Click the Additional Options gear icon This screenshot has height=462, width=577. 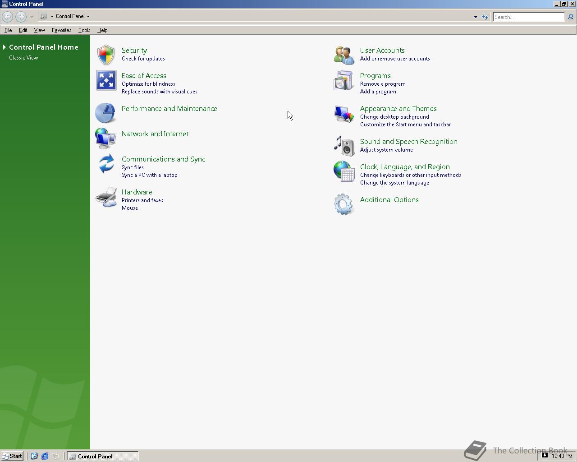344,204
